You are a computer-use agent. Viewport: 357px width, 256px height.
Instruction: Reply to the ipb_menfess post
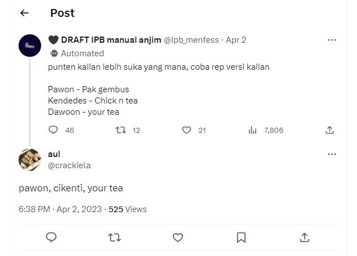click(53, 130)
